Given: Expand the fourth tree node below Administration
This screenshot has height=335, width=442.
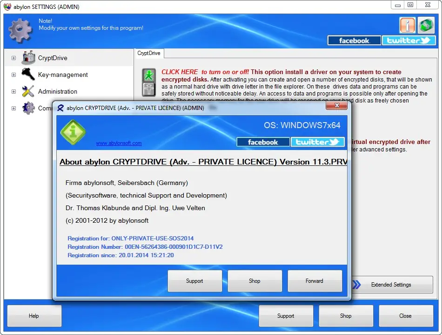Looking at the screenshot, I should [x=13, y=109].
